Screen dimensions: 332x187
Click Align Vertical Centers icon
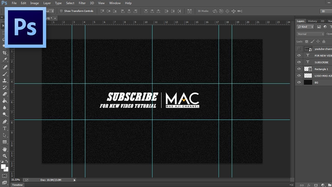108,11
